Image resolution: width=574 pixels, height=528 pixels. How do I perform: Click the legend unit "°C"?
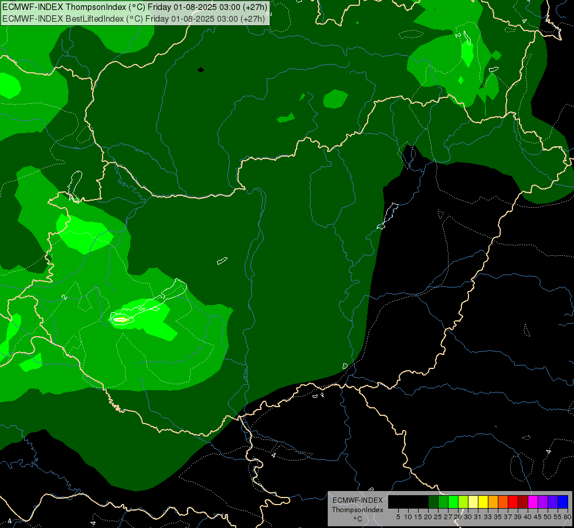click(x=358, y=519)
